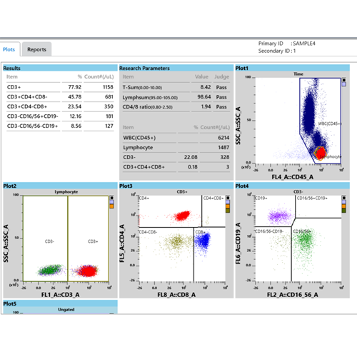Click the CD4+ gate label in Plot3
Image resolution: width=357 pixels, height=357 pixels.
pyautogui.click(x=144, y=198)
